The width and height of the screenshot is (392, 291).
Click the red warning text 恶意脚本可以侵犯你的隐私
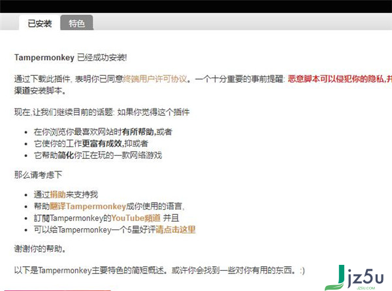coord(336,79)
